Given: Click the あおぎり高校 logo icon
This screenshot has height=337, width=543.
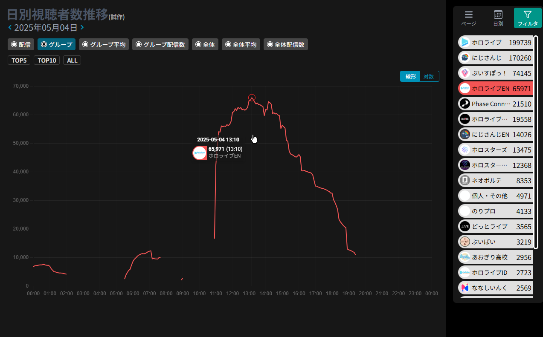Looking at the screenshot, I should coord(465,257).
